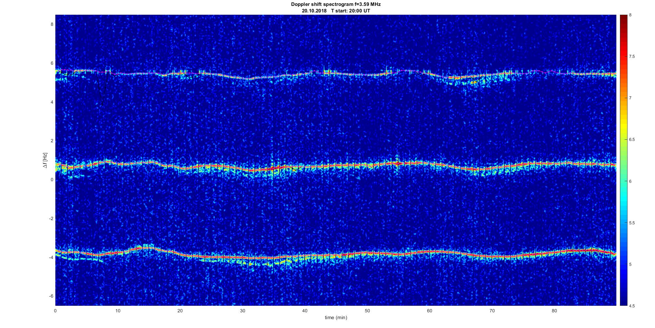655x328 pixels.
Task: Click the x-axis tick label 10
Action: [118, 311]
